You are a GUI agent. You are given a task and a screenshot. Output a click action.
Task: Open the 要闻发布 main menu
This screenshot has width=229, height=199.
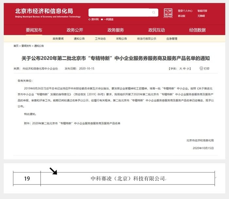(34, 30)
